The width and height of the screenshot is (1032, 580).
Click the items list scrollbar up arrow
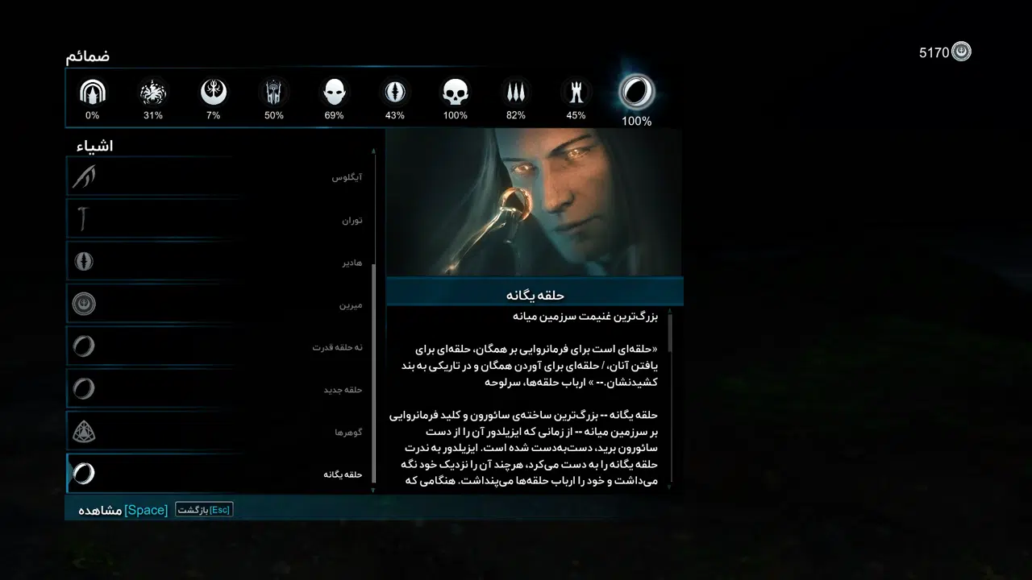coord(373,151)
